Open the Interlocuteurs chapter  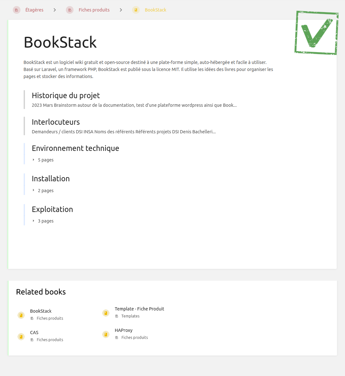tap(56, 122)
